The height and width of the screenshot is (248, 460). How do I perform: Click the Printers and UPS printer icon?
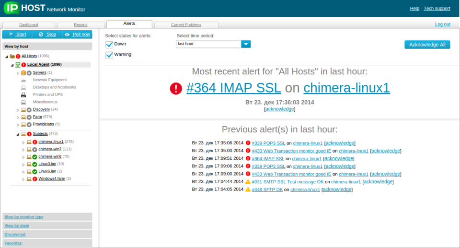[23, 94]
